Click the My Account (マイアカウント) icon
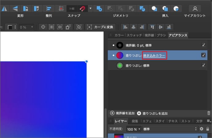This screenshot has height=138, width=212. coord(195,9)
